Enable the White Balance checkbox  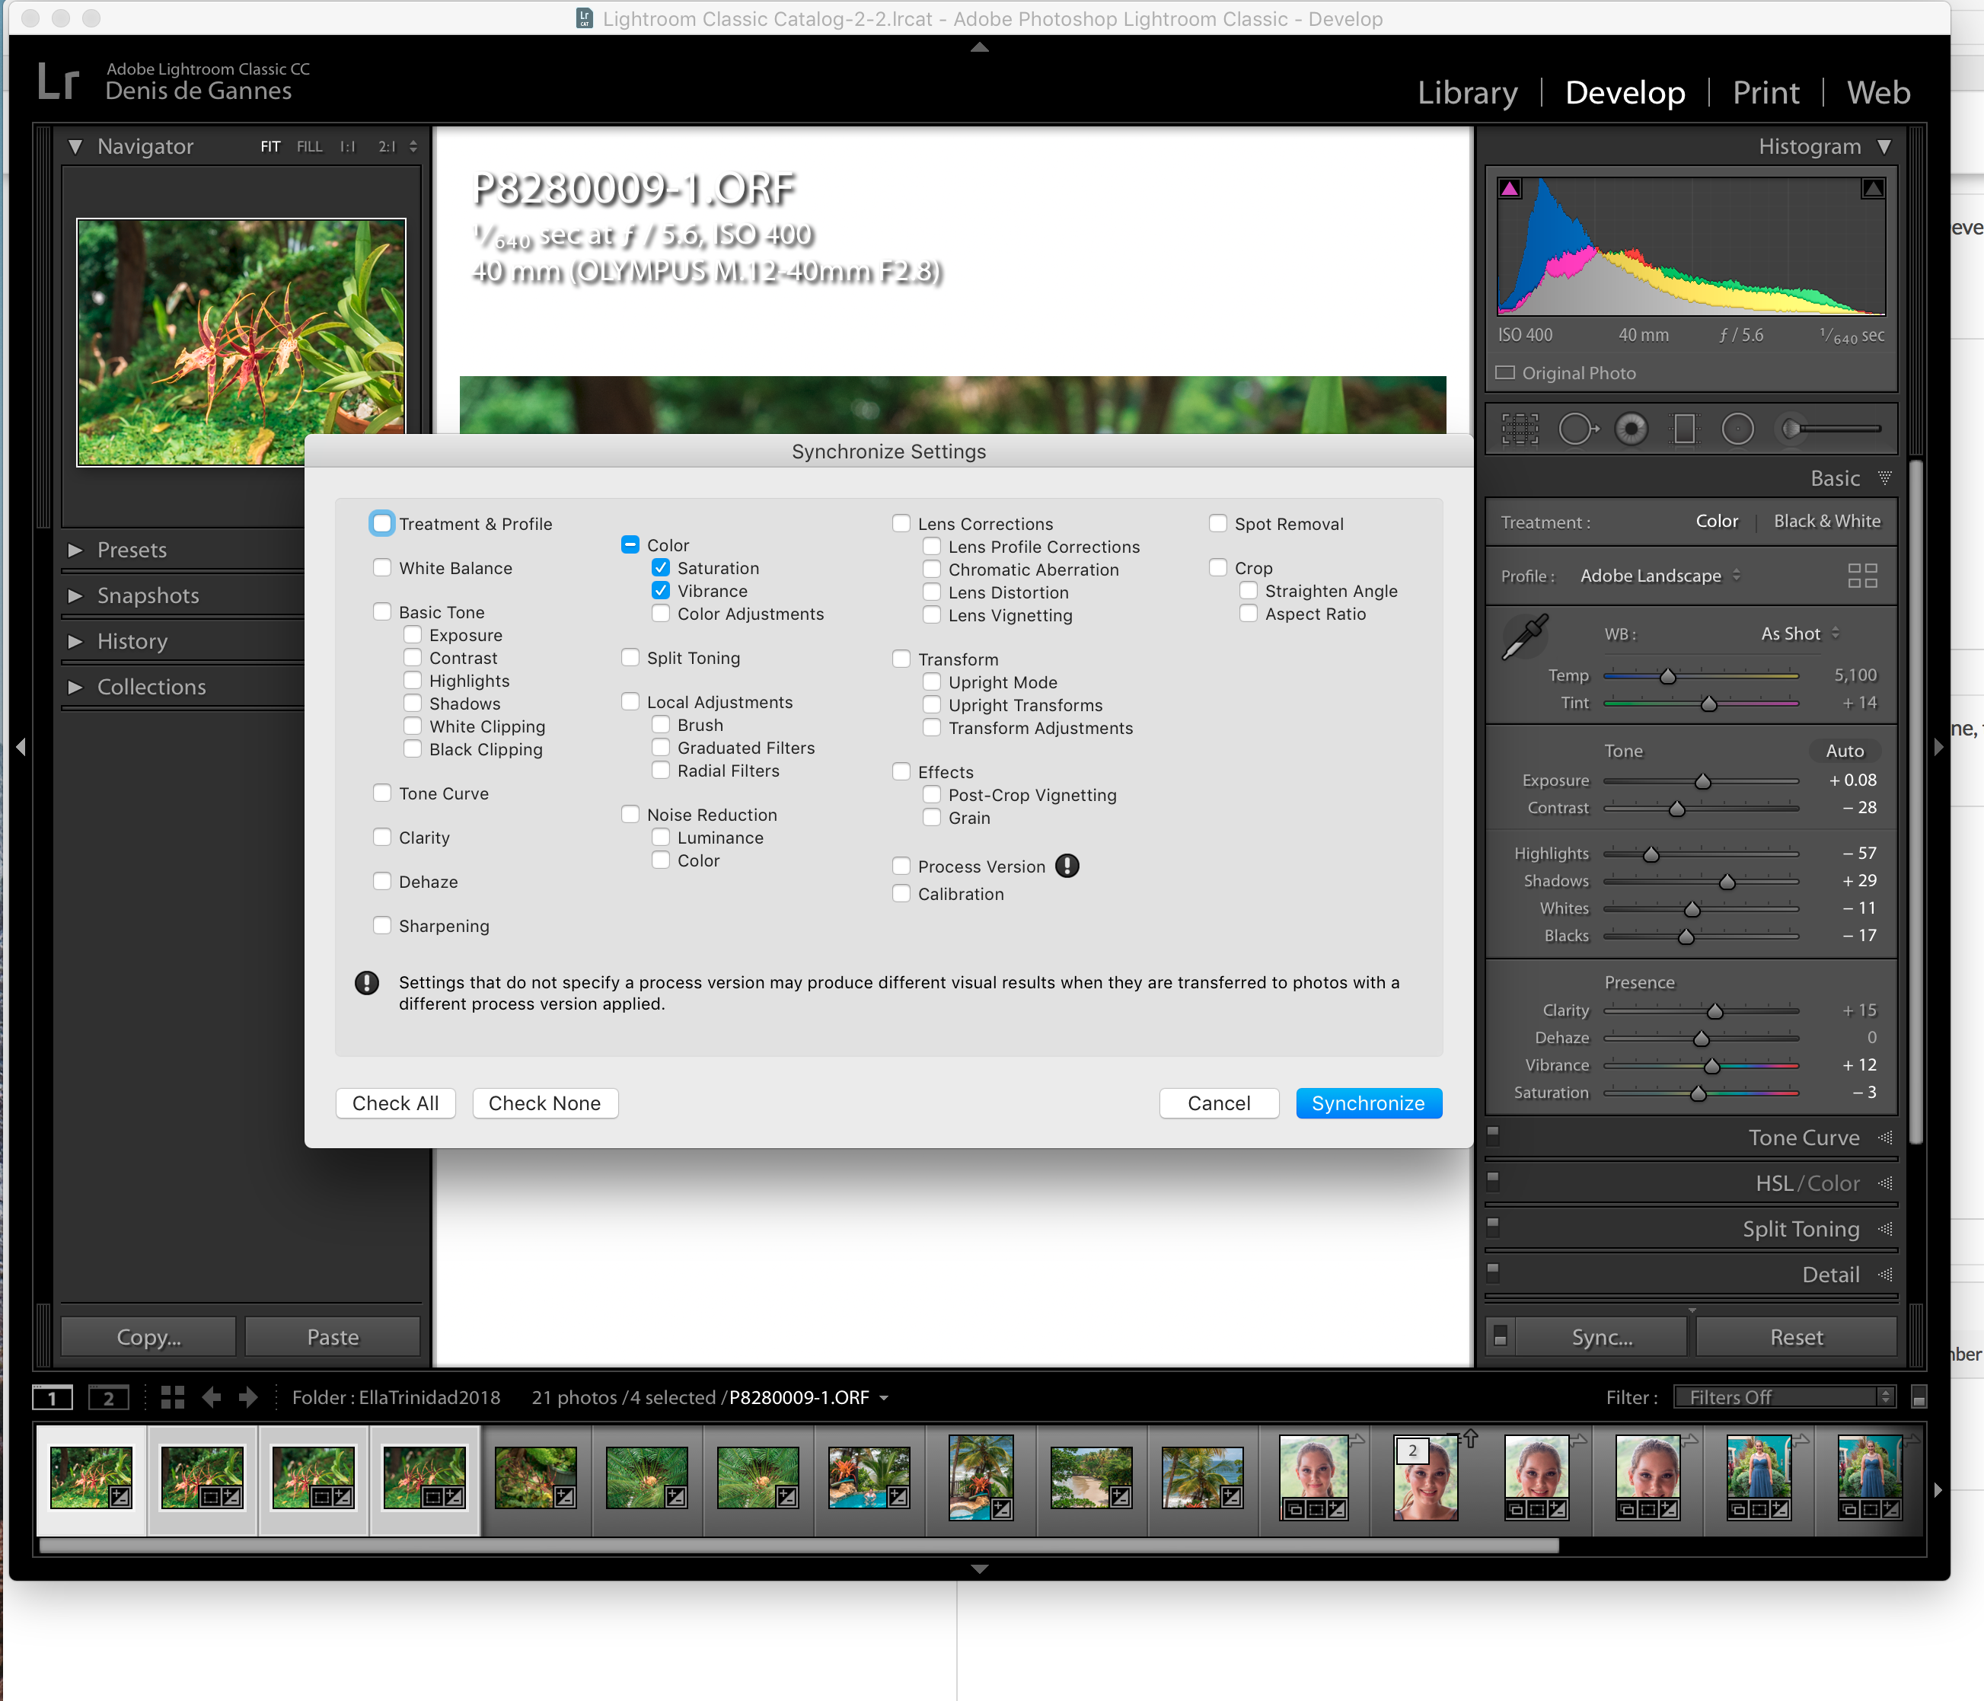tap(382, 568)
